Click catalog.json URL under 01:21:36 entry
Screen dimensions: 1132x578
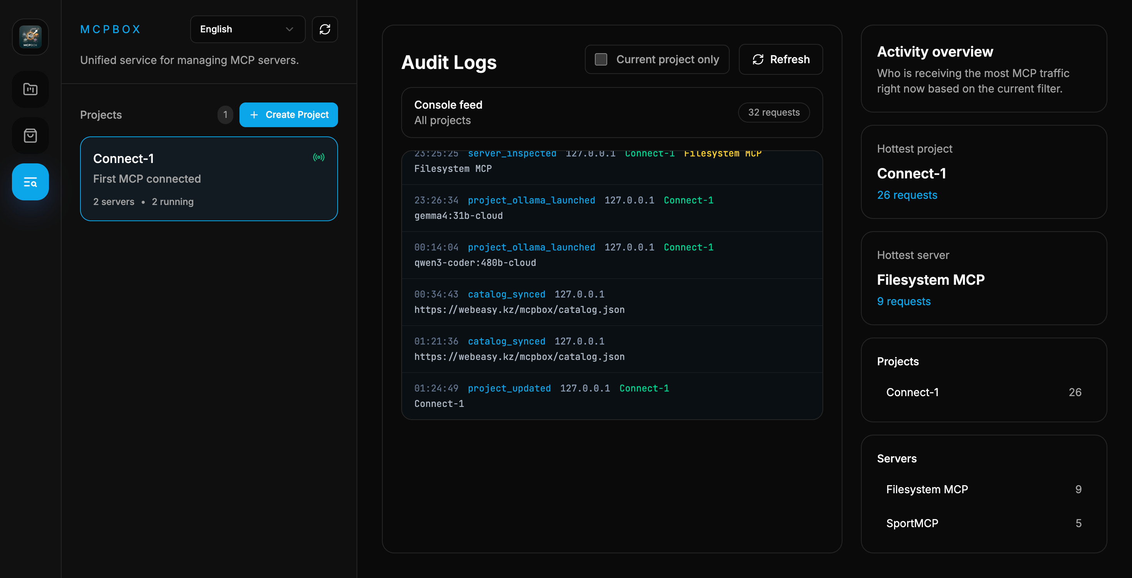click(519, 357)
